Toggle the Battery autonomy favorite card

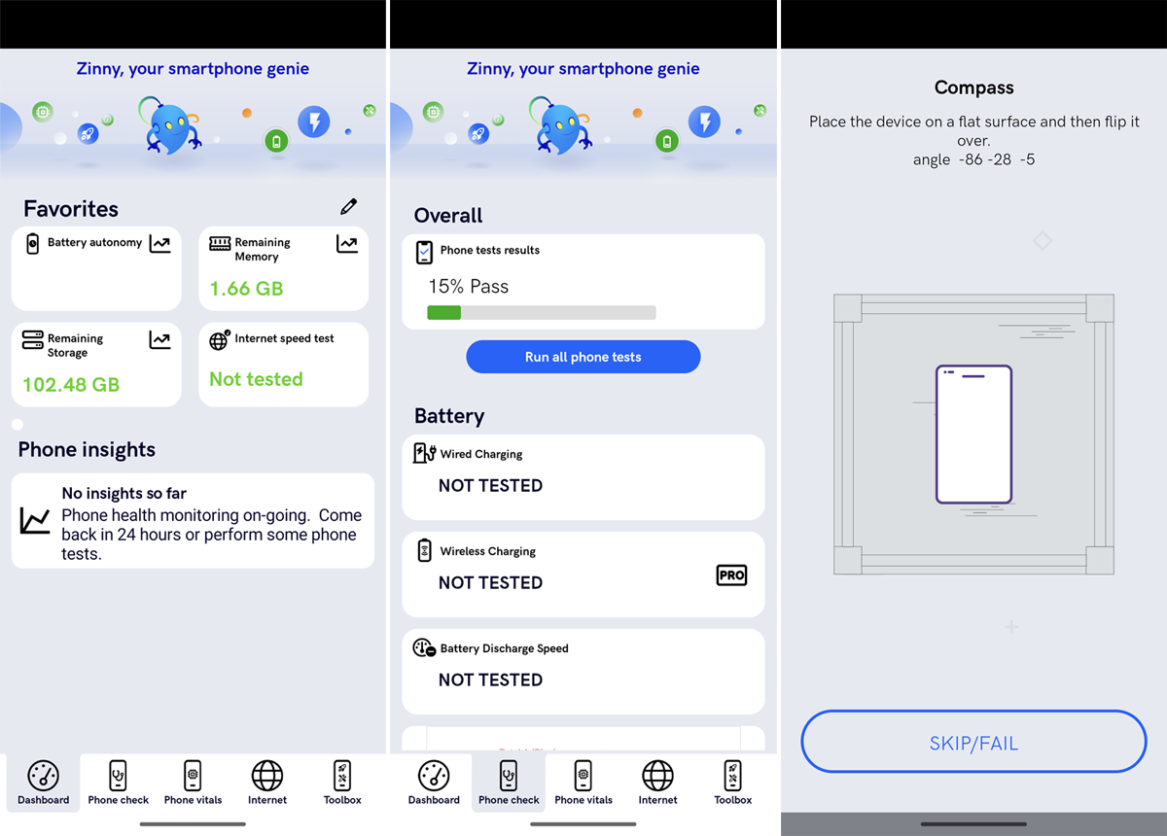(x=95, y=268)
